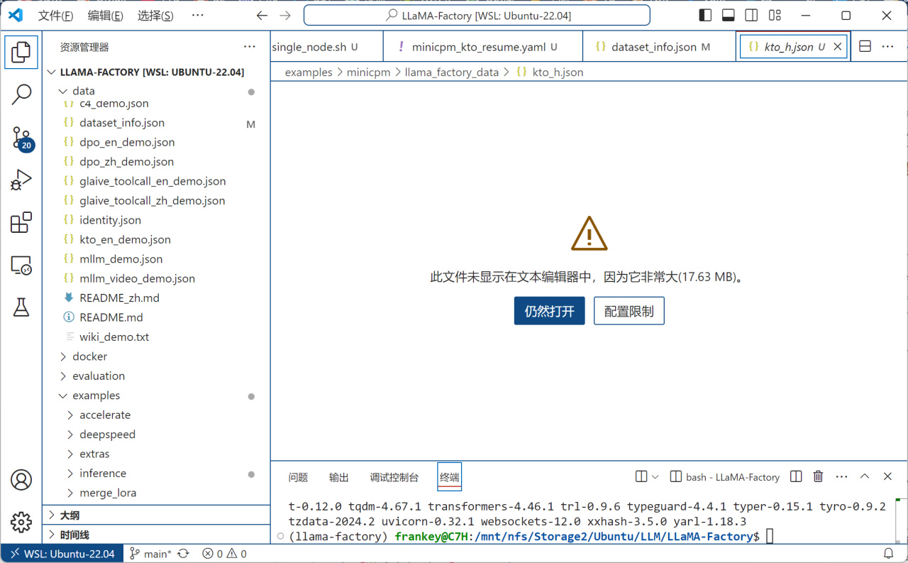Screen dimensions: 908x563
Task: Open the 编辑(E) menu
Action: tap(105, 16)
